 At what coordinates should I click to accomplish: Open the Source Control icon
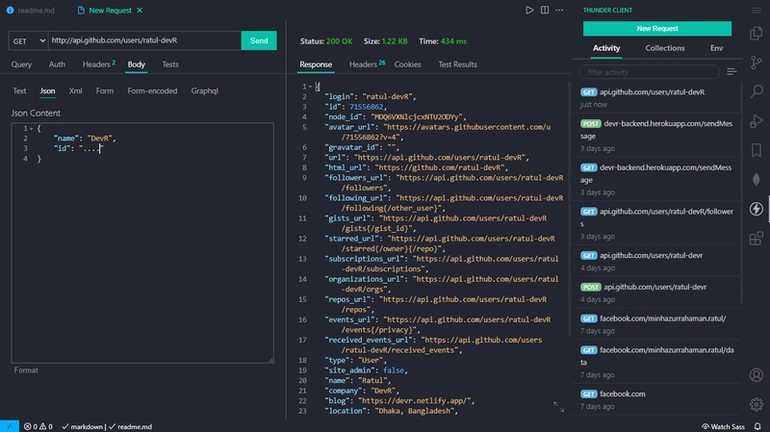757,63
